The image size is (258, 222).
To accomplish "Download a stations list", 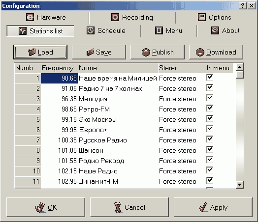I will coord(216,52).
